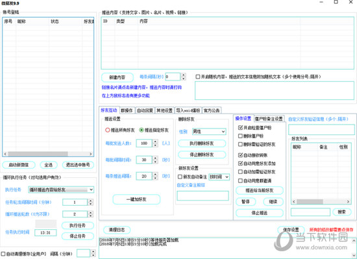Switch to the 好友互动 tab

click(x=109, y=110)
